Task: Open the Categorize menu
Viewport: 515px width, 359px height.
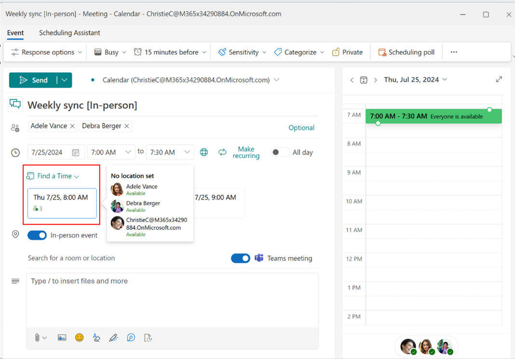Action: [x=298, y=52]
